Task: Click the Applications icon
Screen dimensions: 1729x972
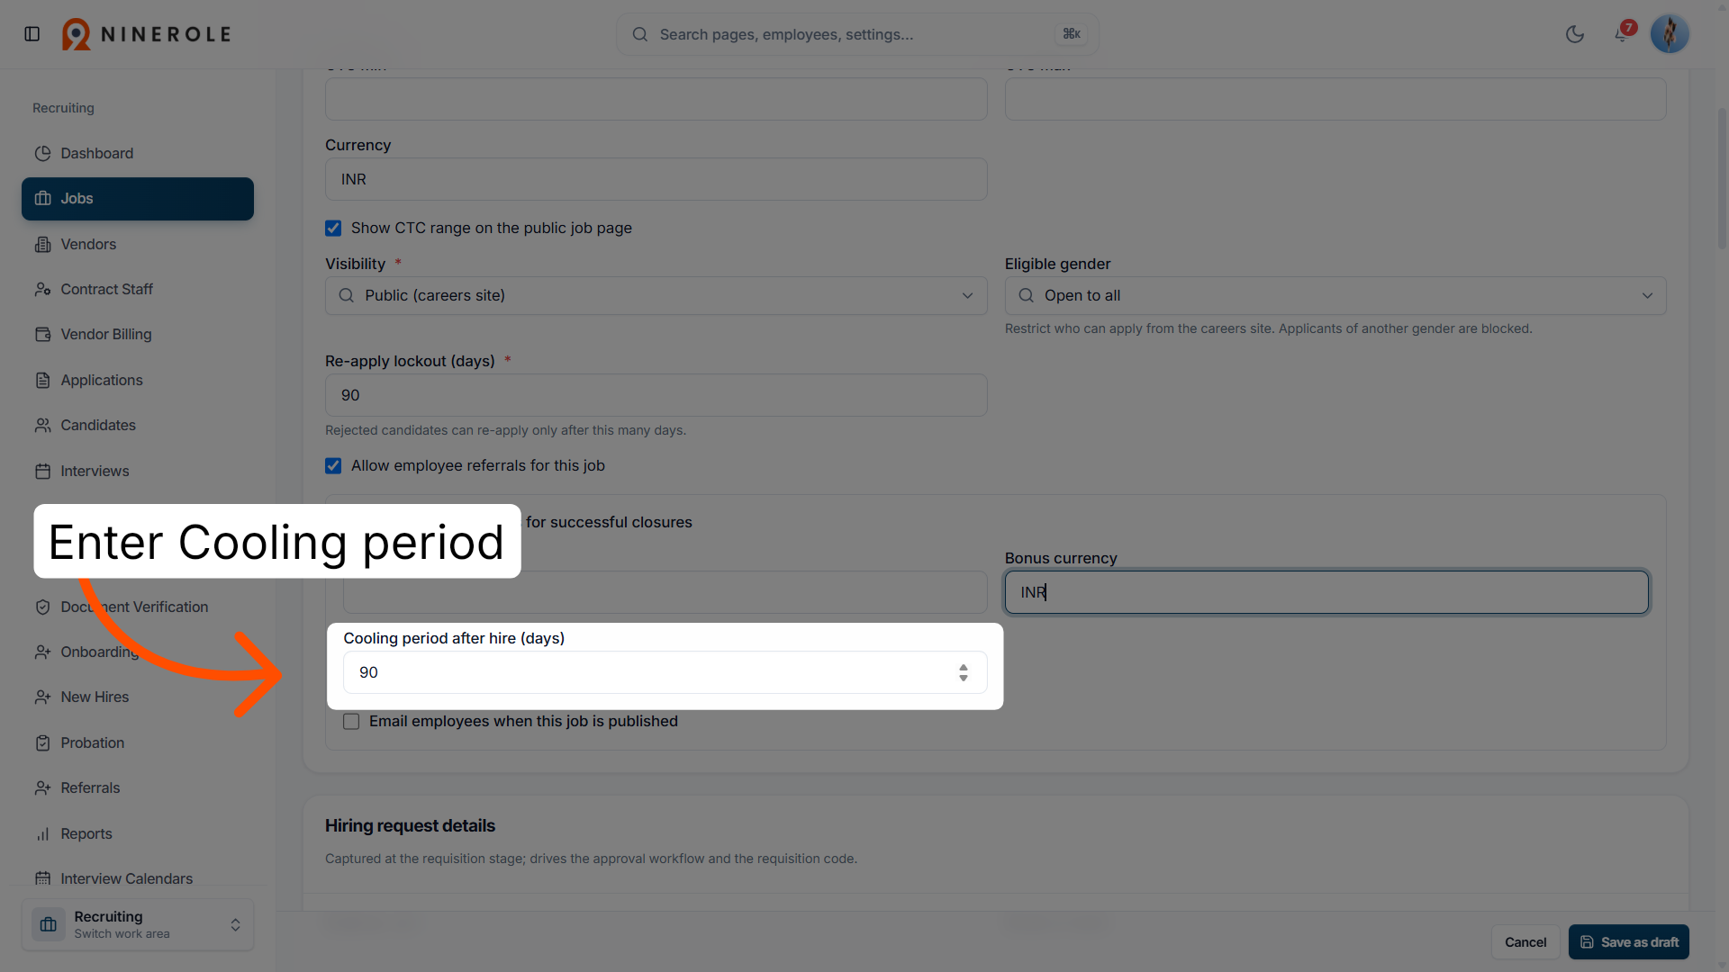Action: pyautogui.click(x=42, y=380)
